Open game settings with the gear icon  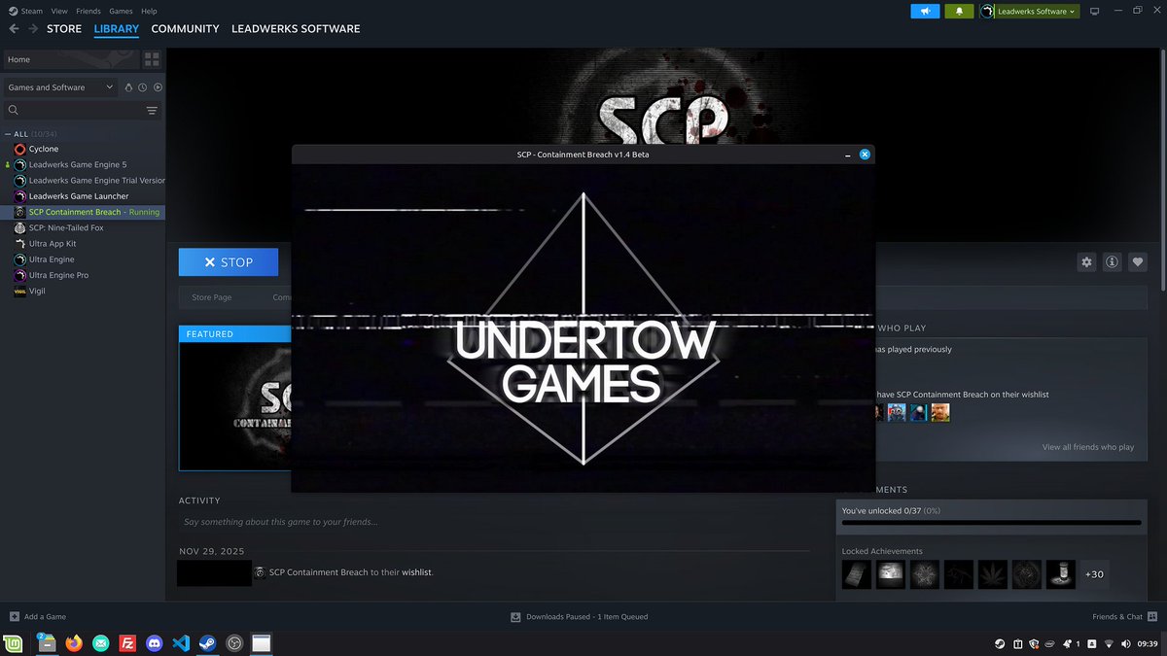click(1086, 261)
